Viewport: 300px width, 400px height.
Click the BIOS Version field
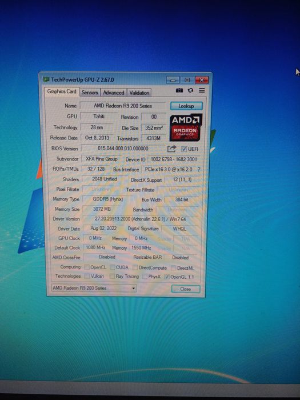(123, 149)
